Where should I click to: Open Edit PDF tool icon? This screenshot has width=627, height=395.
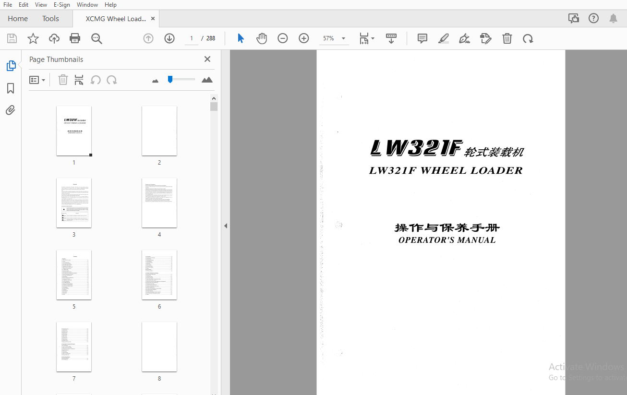486,38
